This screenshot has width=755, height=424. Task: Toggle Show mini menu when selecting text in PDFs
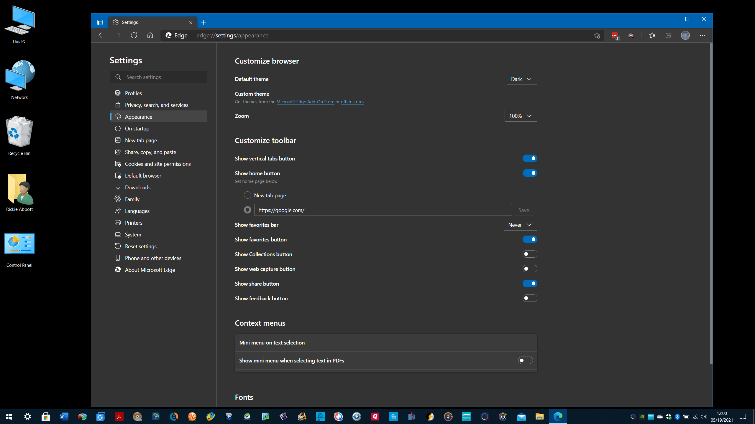tap(525, 360)
